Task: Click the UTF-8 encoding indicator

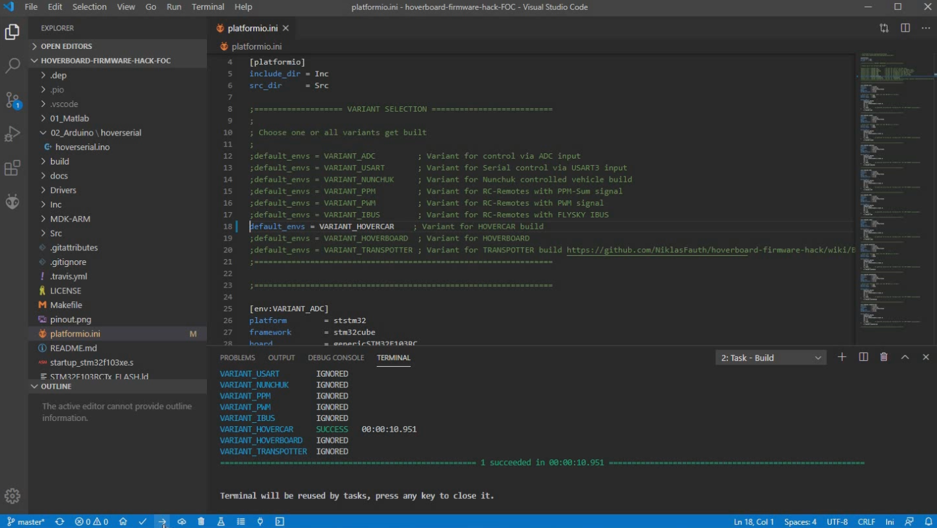Action: pyautogui.click(x=836, y=521)
